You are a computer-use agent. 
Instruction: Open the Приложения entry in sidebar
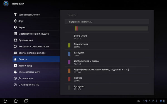click(36, 40)
